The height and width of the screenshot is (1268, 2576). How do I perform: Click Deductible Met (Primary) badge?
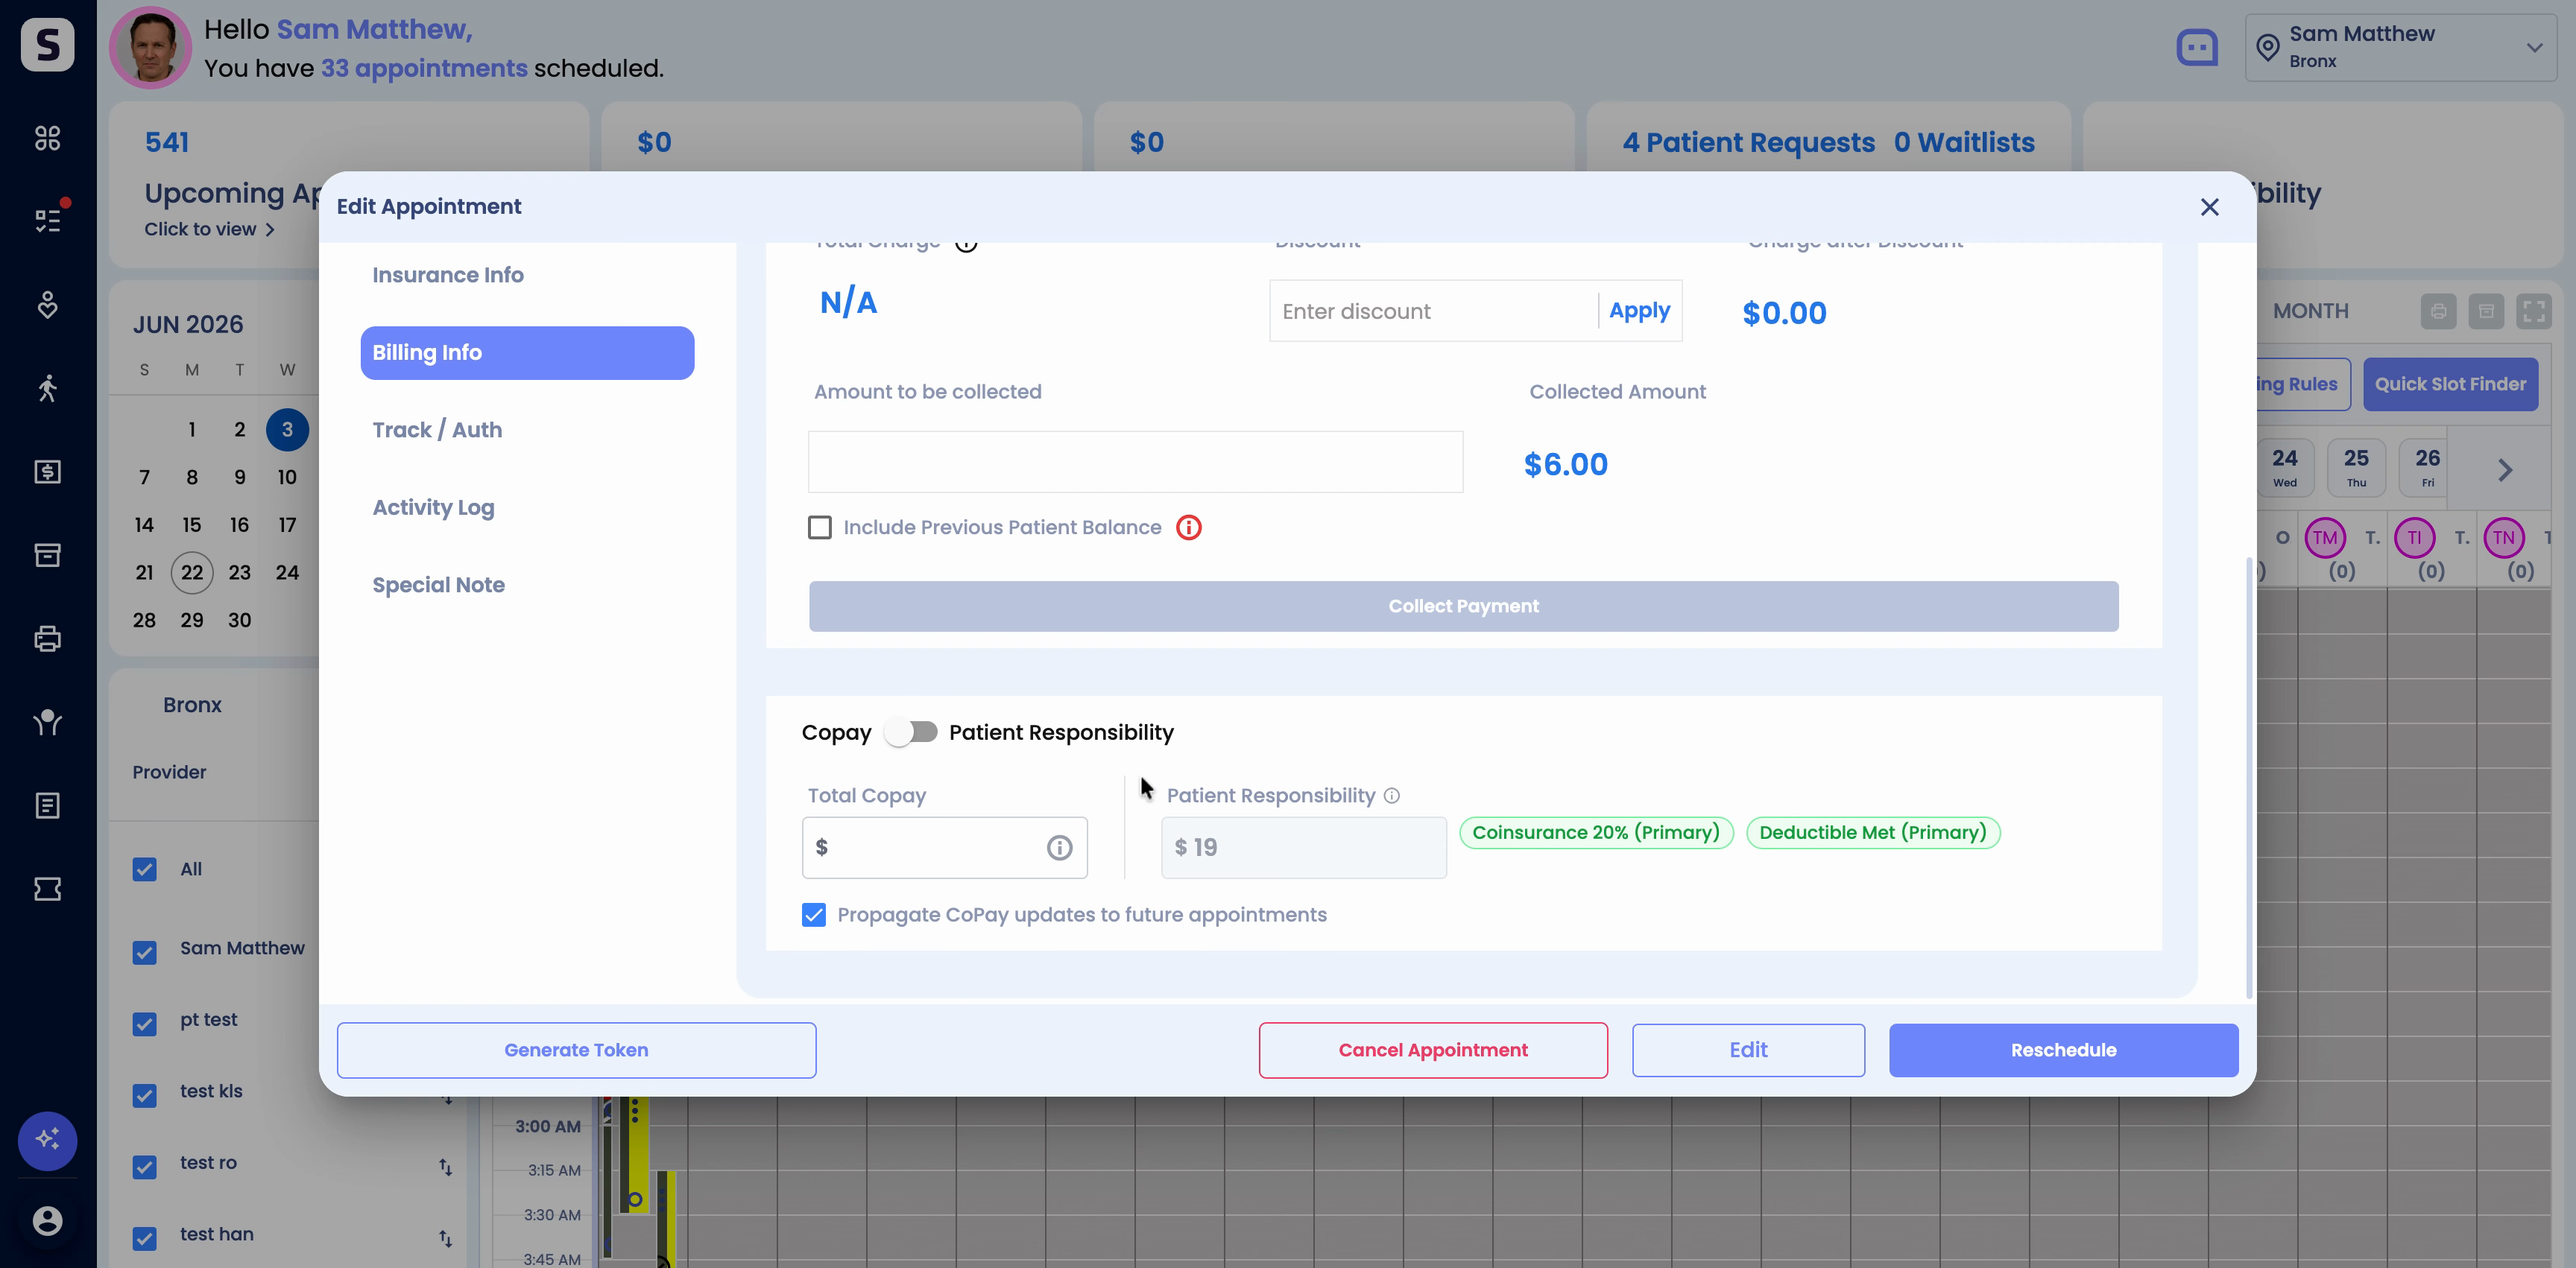point(1873,832)
